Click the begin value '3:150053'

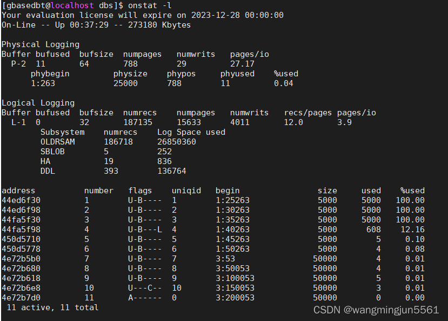235,287
